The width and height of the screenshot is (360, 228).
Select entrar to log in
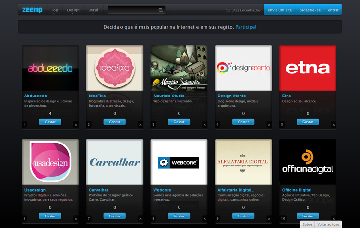pyautogui.click(x=333, y=10)
